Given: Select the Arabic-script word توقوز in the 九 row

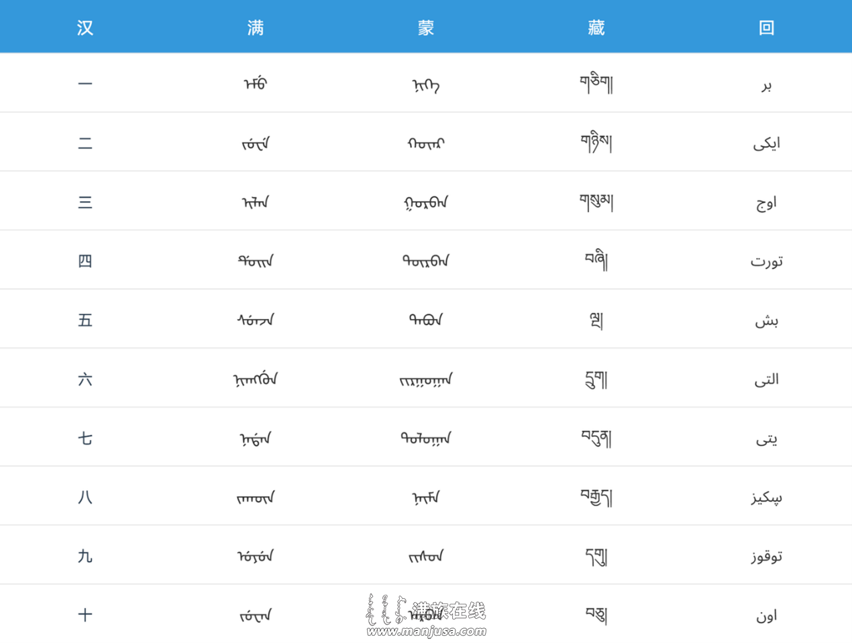Looking at the screenshot, I should pos(767,556).
